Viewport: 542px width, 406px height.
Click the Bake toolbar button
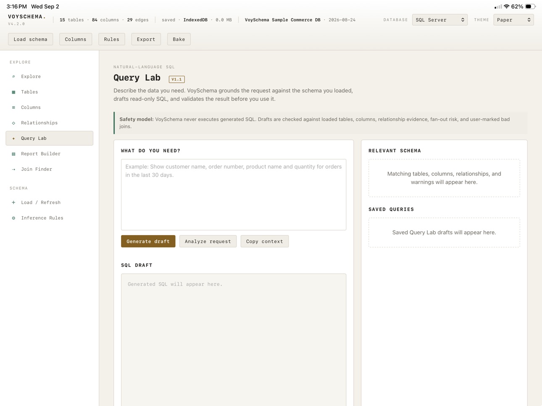tap(179, 39)
